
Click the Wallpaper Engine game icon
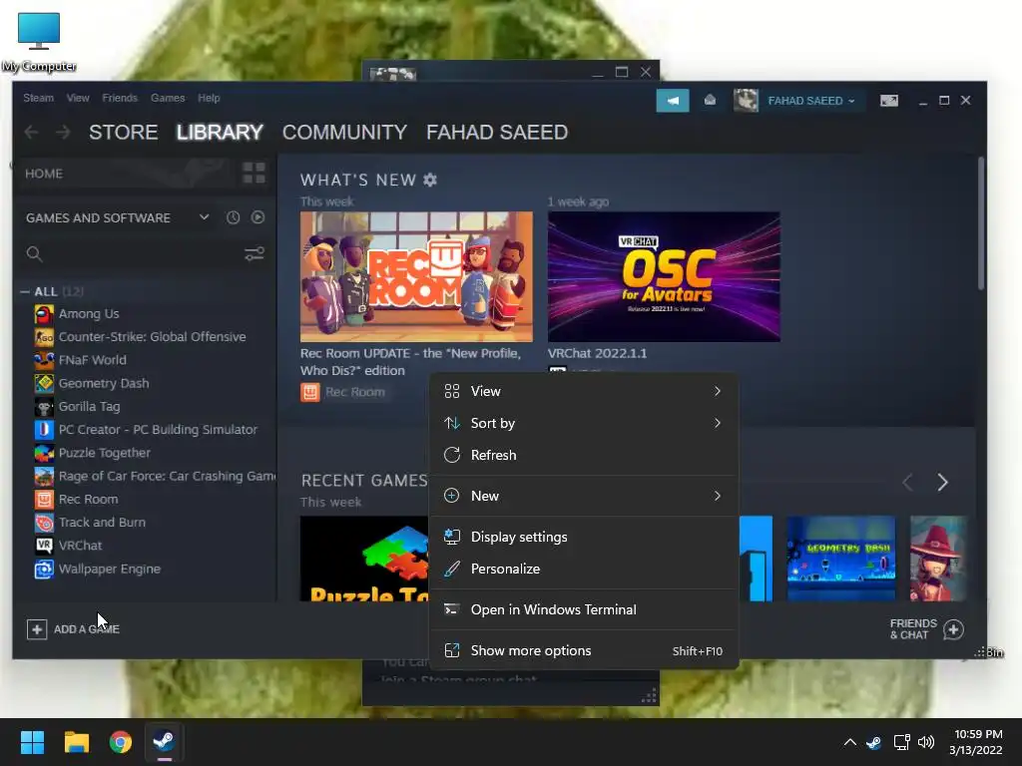click(x=44, y=570)
